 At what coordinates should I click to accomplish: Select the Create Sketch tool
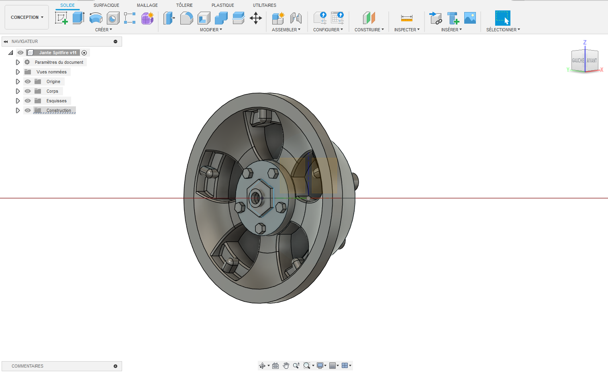click(x=61, y=18)
